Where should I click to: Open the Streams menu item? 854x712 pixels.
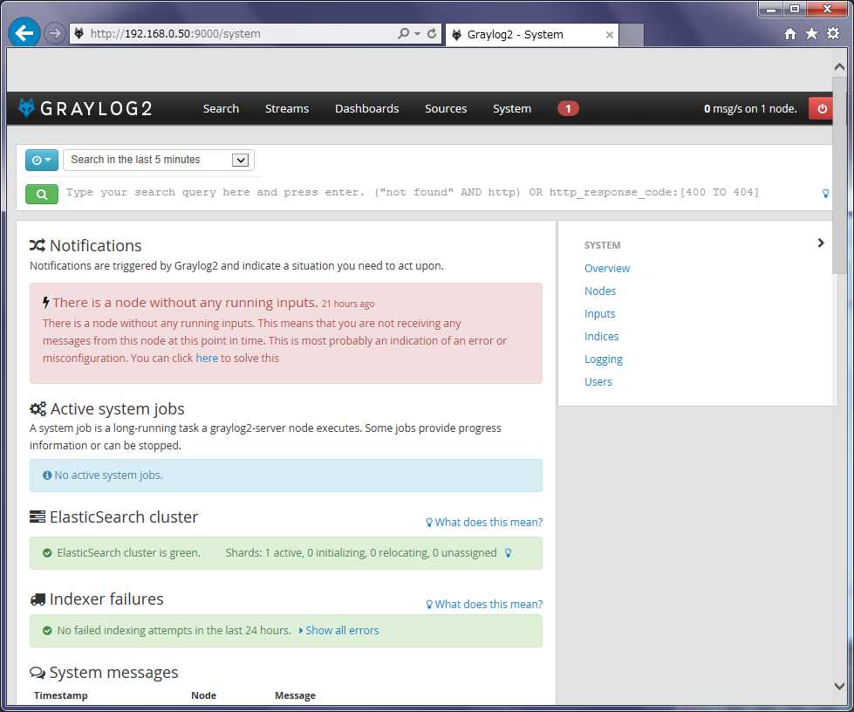[287, 108]
